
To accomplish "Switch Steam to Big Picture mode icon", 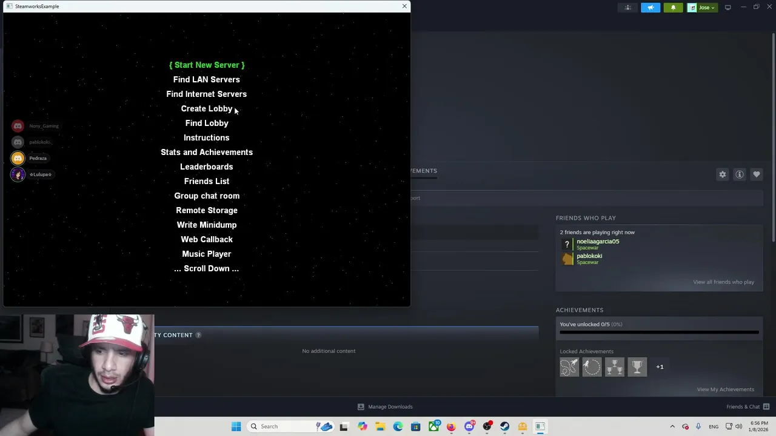I will tap(727, 7).
